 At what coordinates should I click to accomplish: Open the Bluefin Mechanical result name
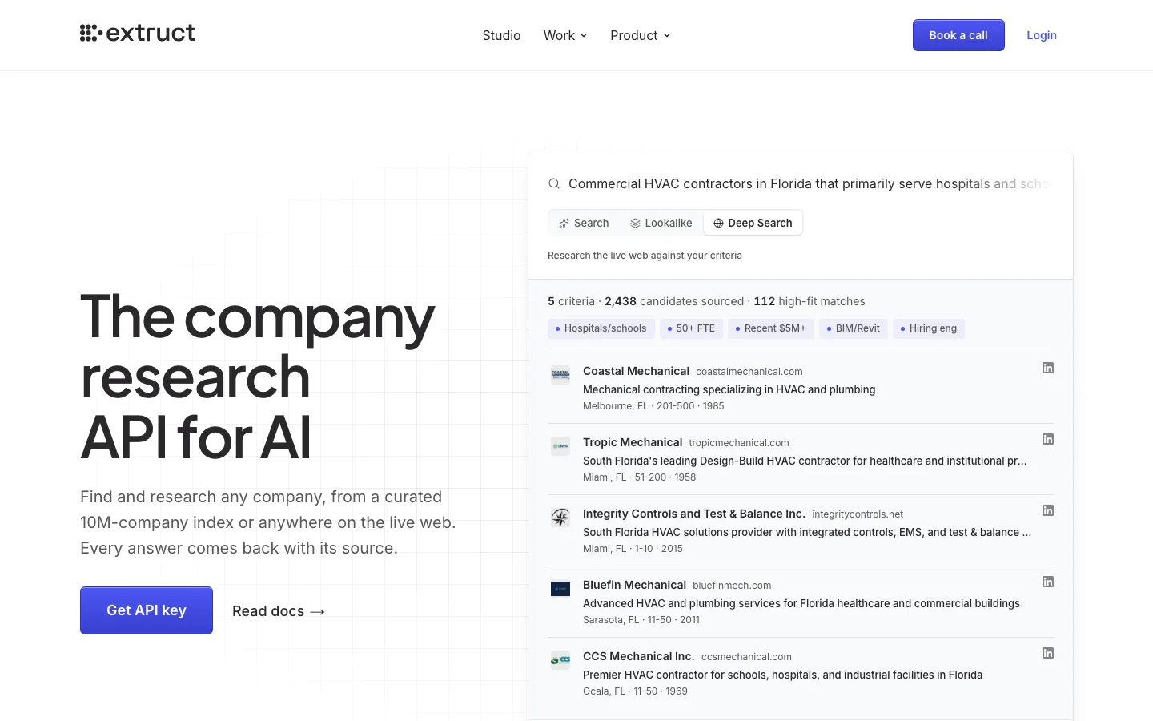tap(634, 585)
